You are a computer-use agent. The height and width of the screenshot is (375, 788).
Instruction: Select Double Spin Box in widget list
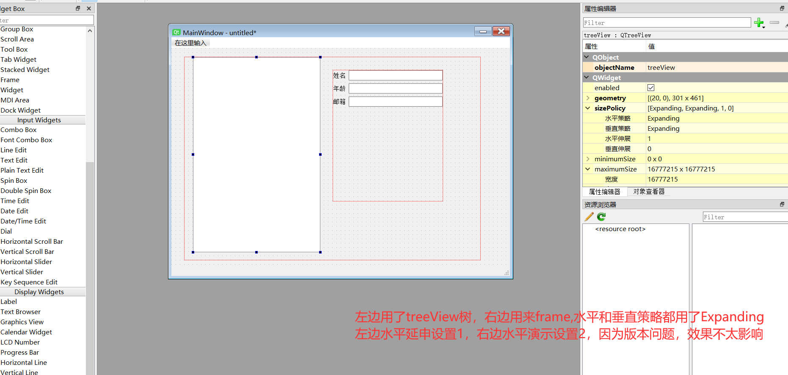[x=26, y=190]
